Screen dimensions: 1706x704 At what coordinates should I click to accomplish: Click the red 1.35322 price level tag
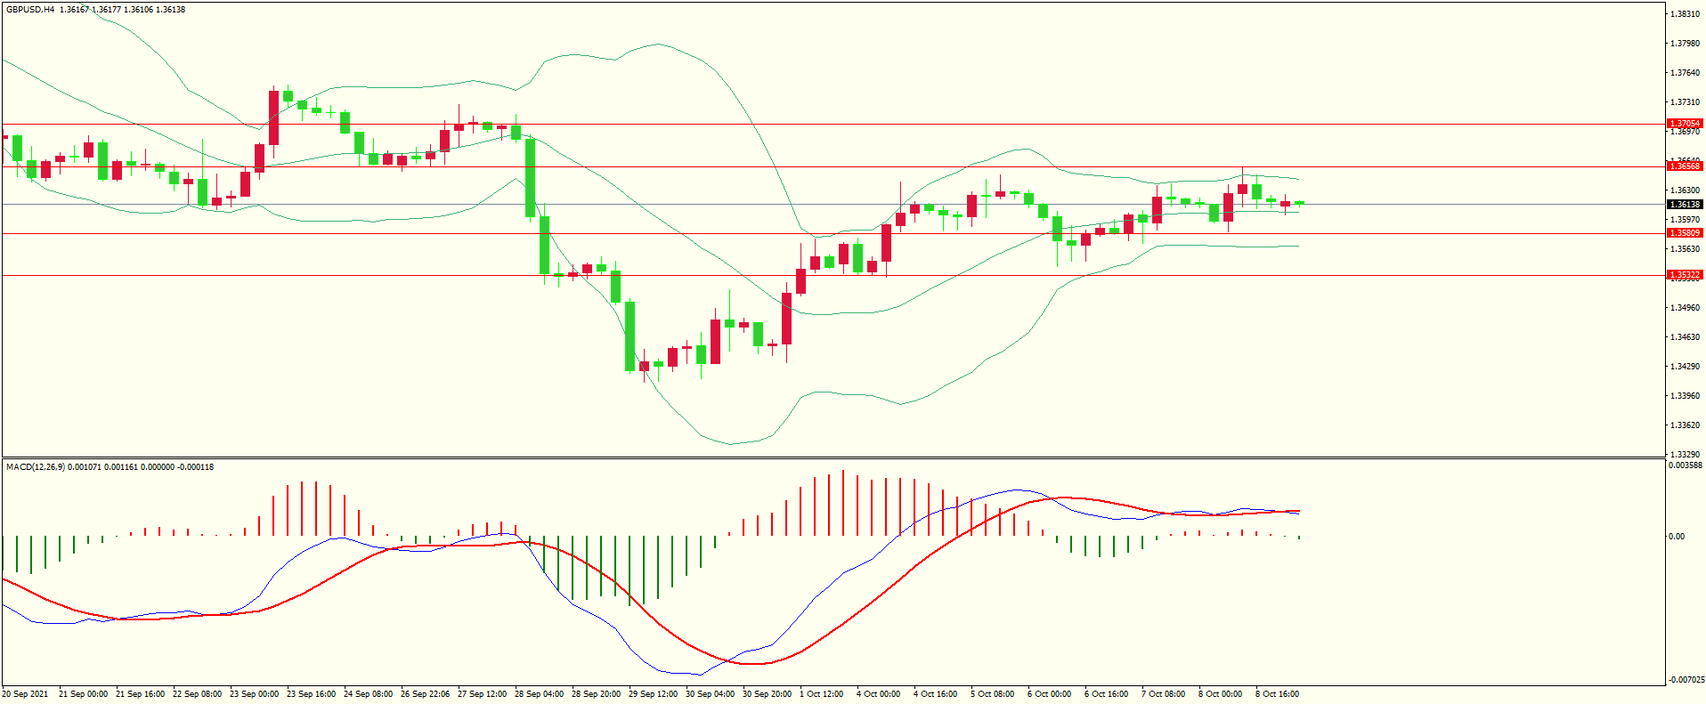1684,275
